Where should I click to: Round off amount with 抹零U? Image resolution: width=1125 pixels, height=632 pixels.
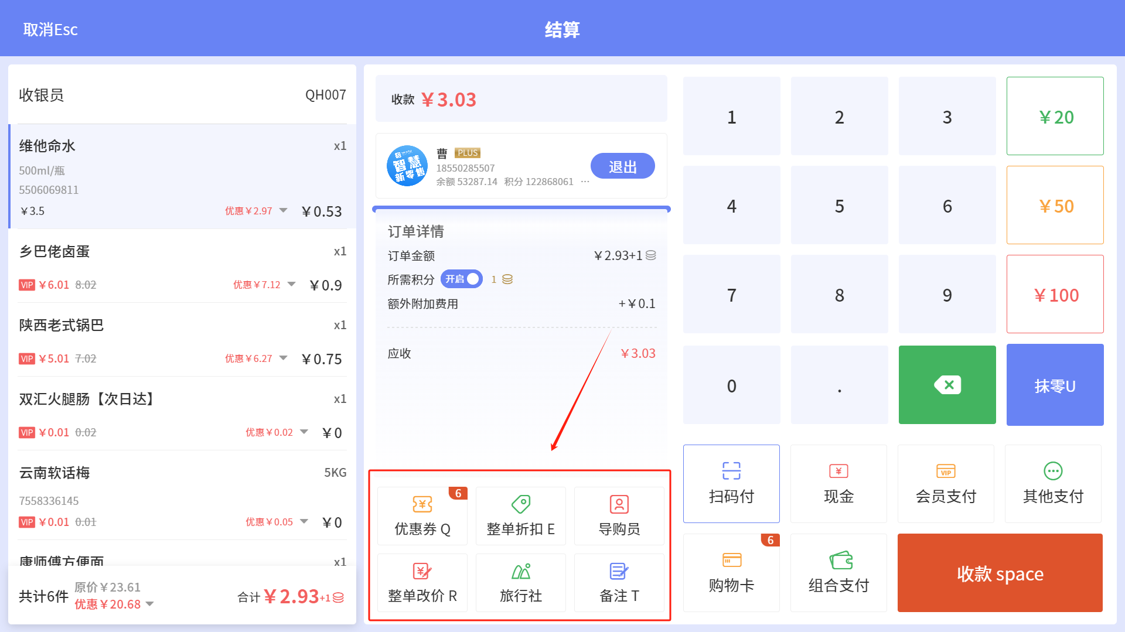1055,385
